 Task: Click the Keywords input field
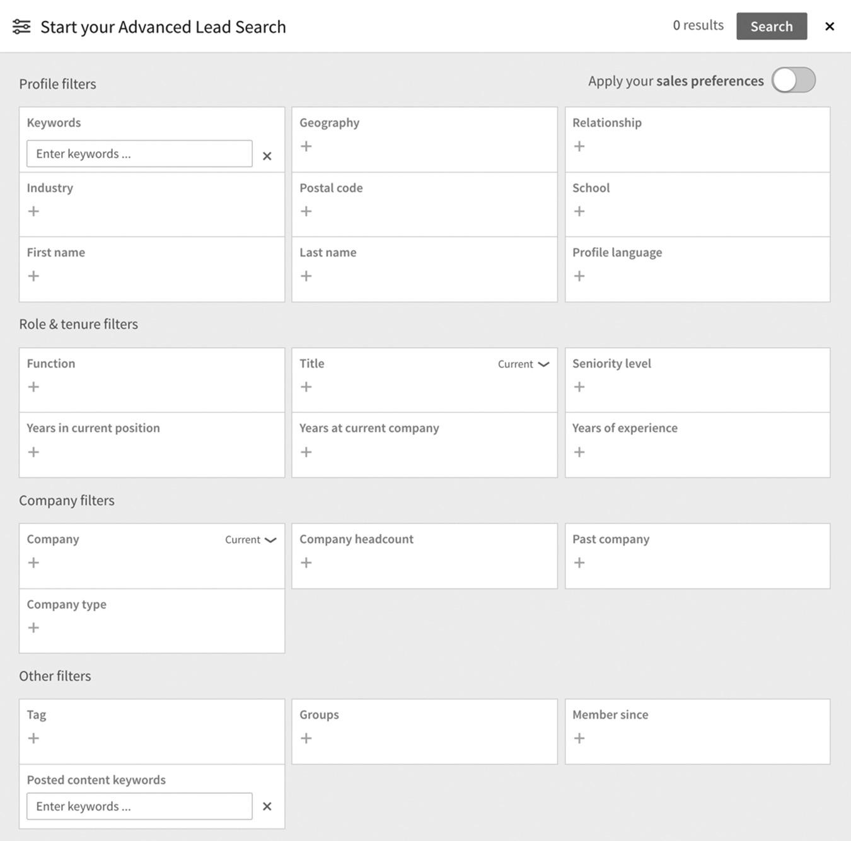[139, 154]
